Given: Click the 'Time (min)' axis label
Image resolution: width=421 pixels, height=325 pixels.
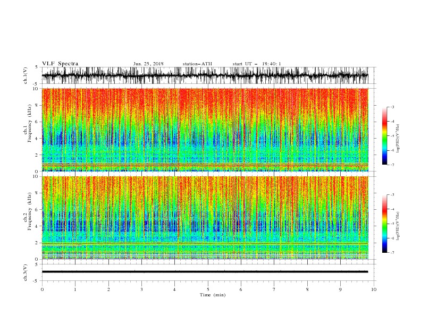Looking at the screenshot, I should [x=213, y=295].
